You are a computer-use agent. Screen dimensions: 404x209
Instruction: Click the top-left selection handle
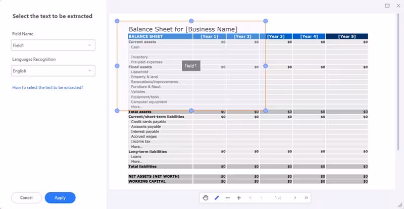tap(117, 21)
